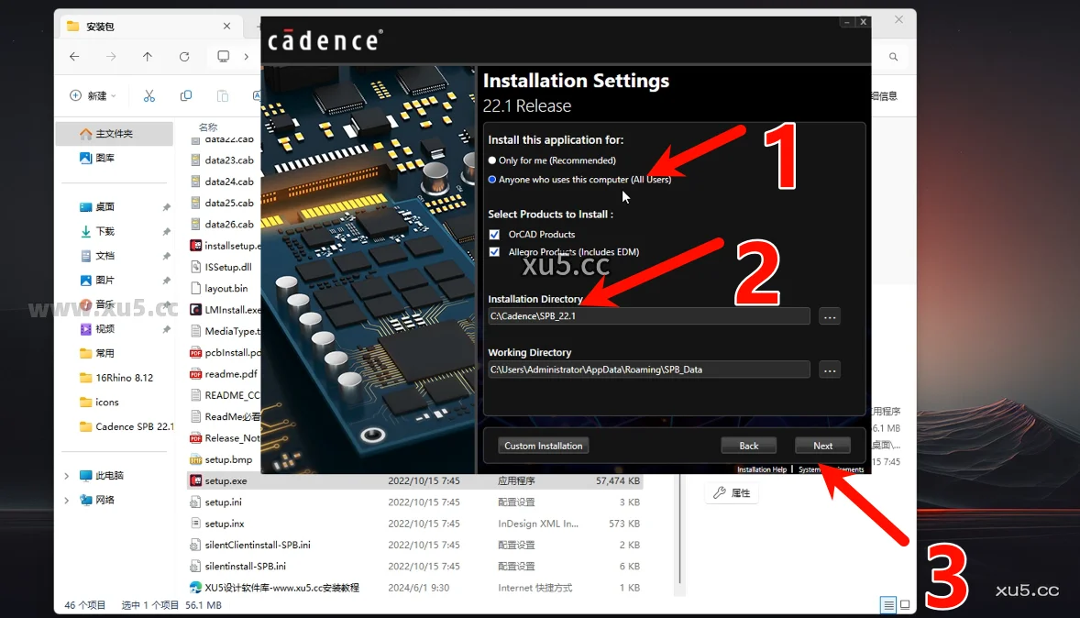Disable Allegro Products (Includes EDM) checkbox
The height and width of the screenshot is (618, 1080).
click(494, 251)
